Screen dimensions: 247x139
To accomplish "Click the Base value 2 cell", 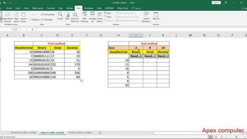I will [136, 48].
